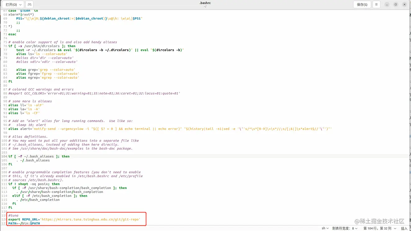The height and width of the screenshot is (231, 411).
Task: Click the '# some more ls aliases' comment
Action: 30,101
